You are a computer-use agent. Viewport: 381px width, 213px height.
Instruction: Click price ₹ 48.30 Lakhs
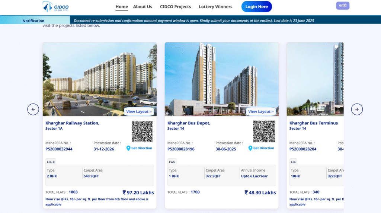(260, 193)
